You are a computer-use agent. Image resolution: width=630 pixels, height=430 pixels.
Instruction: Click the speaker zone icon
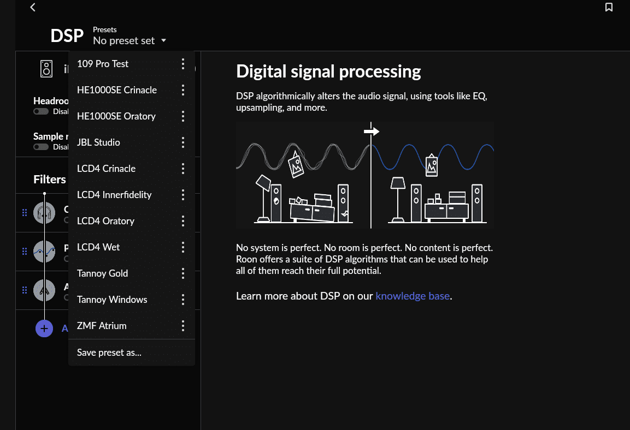pos(46,69)
